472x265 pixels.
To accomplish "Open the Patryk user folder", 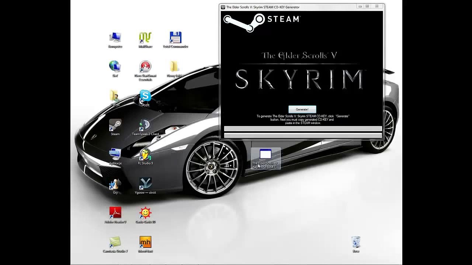I will [x=115, y=99].
